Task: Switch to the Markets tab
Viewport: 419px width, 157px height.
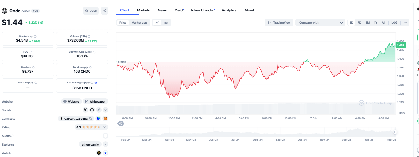Action: pos(143,10)
